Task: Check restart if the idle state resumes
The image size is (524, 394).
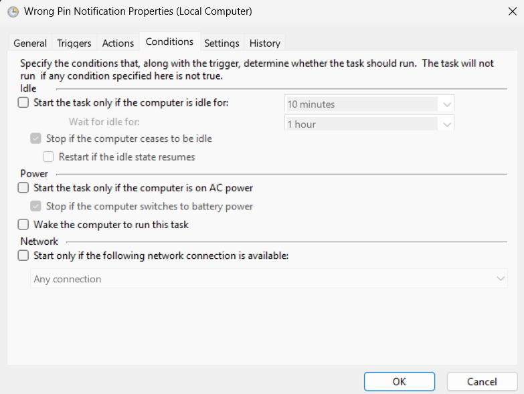Action: pyautogui.click(x=49, y=157)
